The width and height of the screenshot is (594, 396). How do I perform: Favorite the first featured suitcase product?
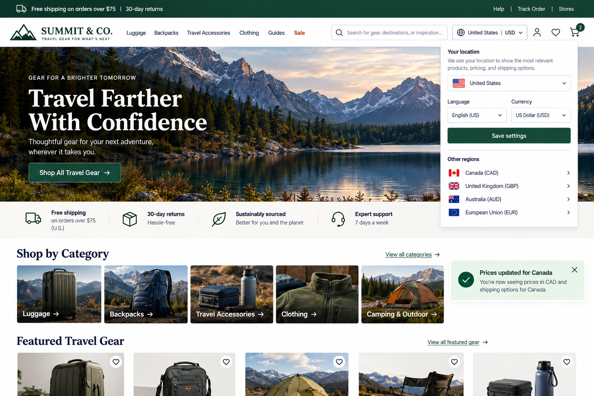[x=116, y=362]
